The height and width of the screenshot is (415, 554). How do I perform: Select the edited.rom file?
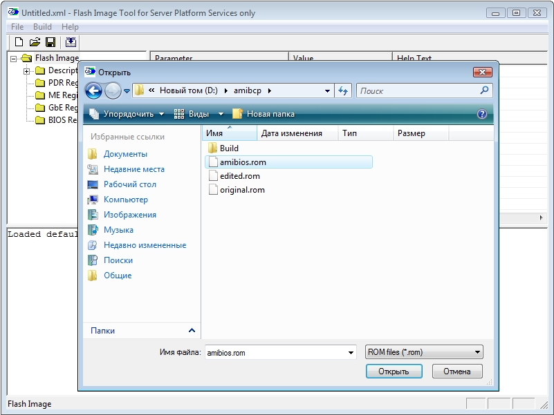coord(239,176)
